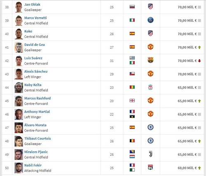Viewport: 206px width, 176px height.
Task: Click England flag in Marcus Rashford row
Action: point(132,101)
